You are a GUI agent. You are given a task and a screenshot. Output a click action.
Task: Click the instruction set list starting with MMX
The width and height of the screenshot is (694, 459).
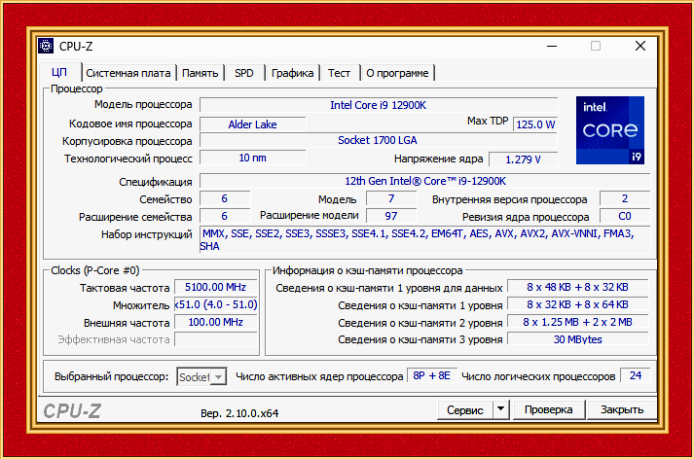pos(425,239)
